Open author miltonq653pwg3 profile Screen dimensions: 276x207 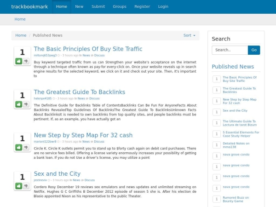(45, 56)
